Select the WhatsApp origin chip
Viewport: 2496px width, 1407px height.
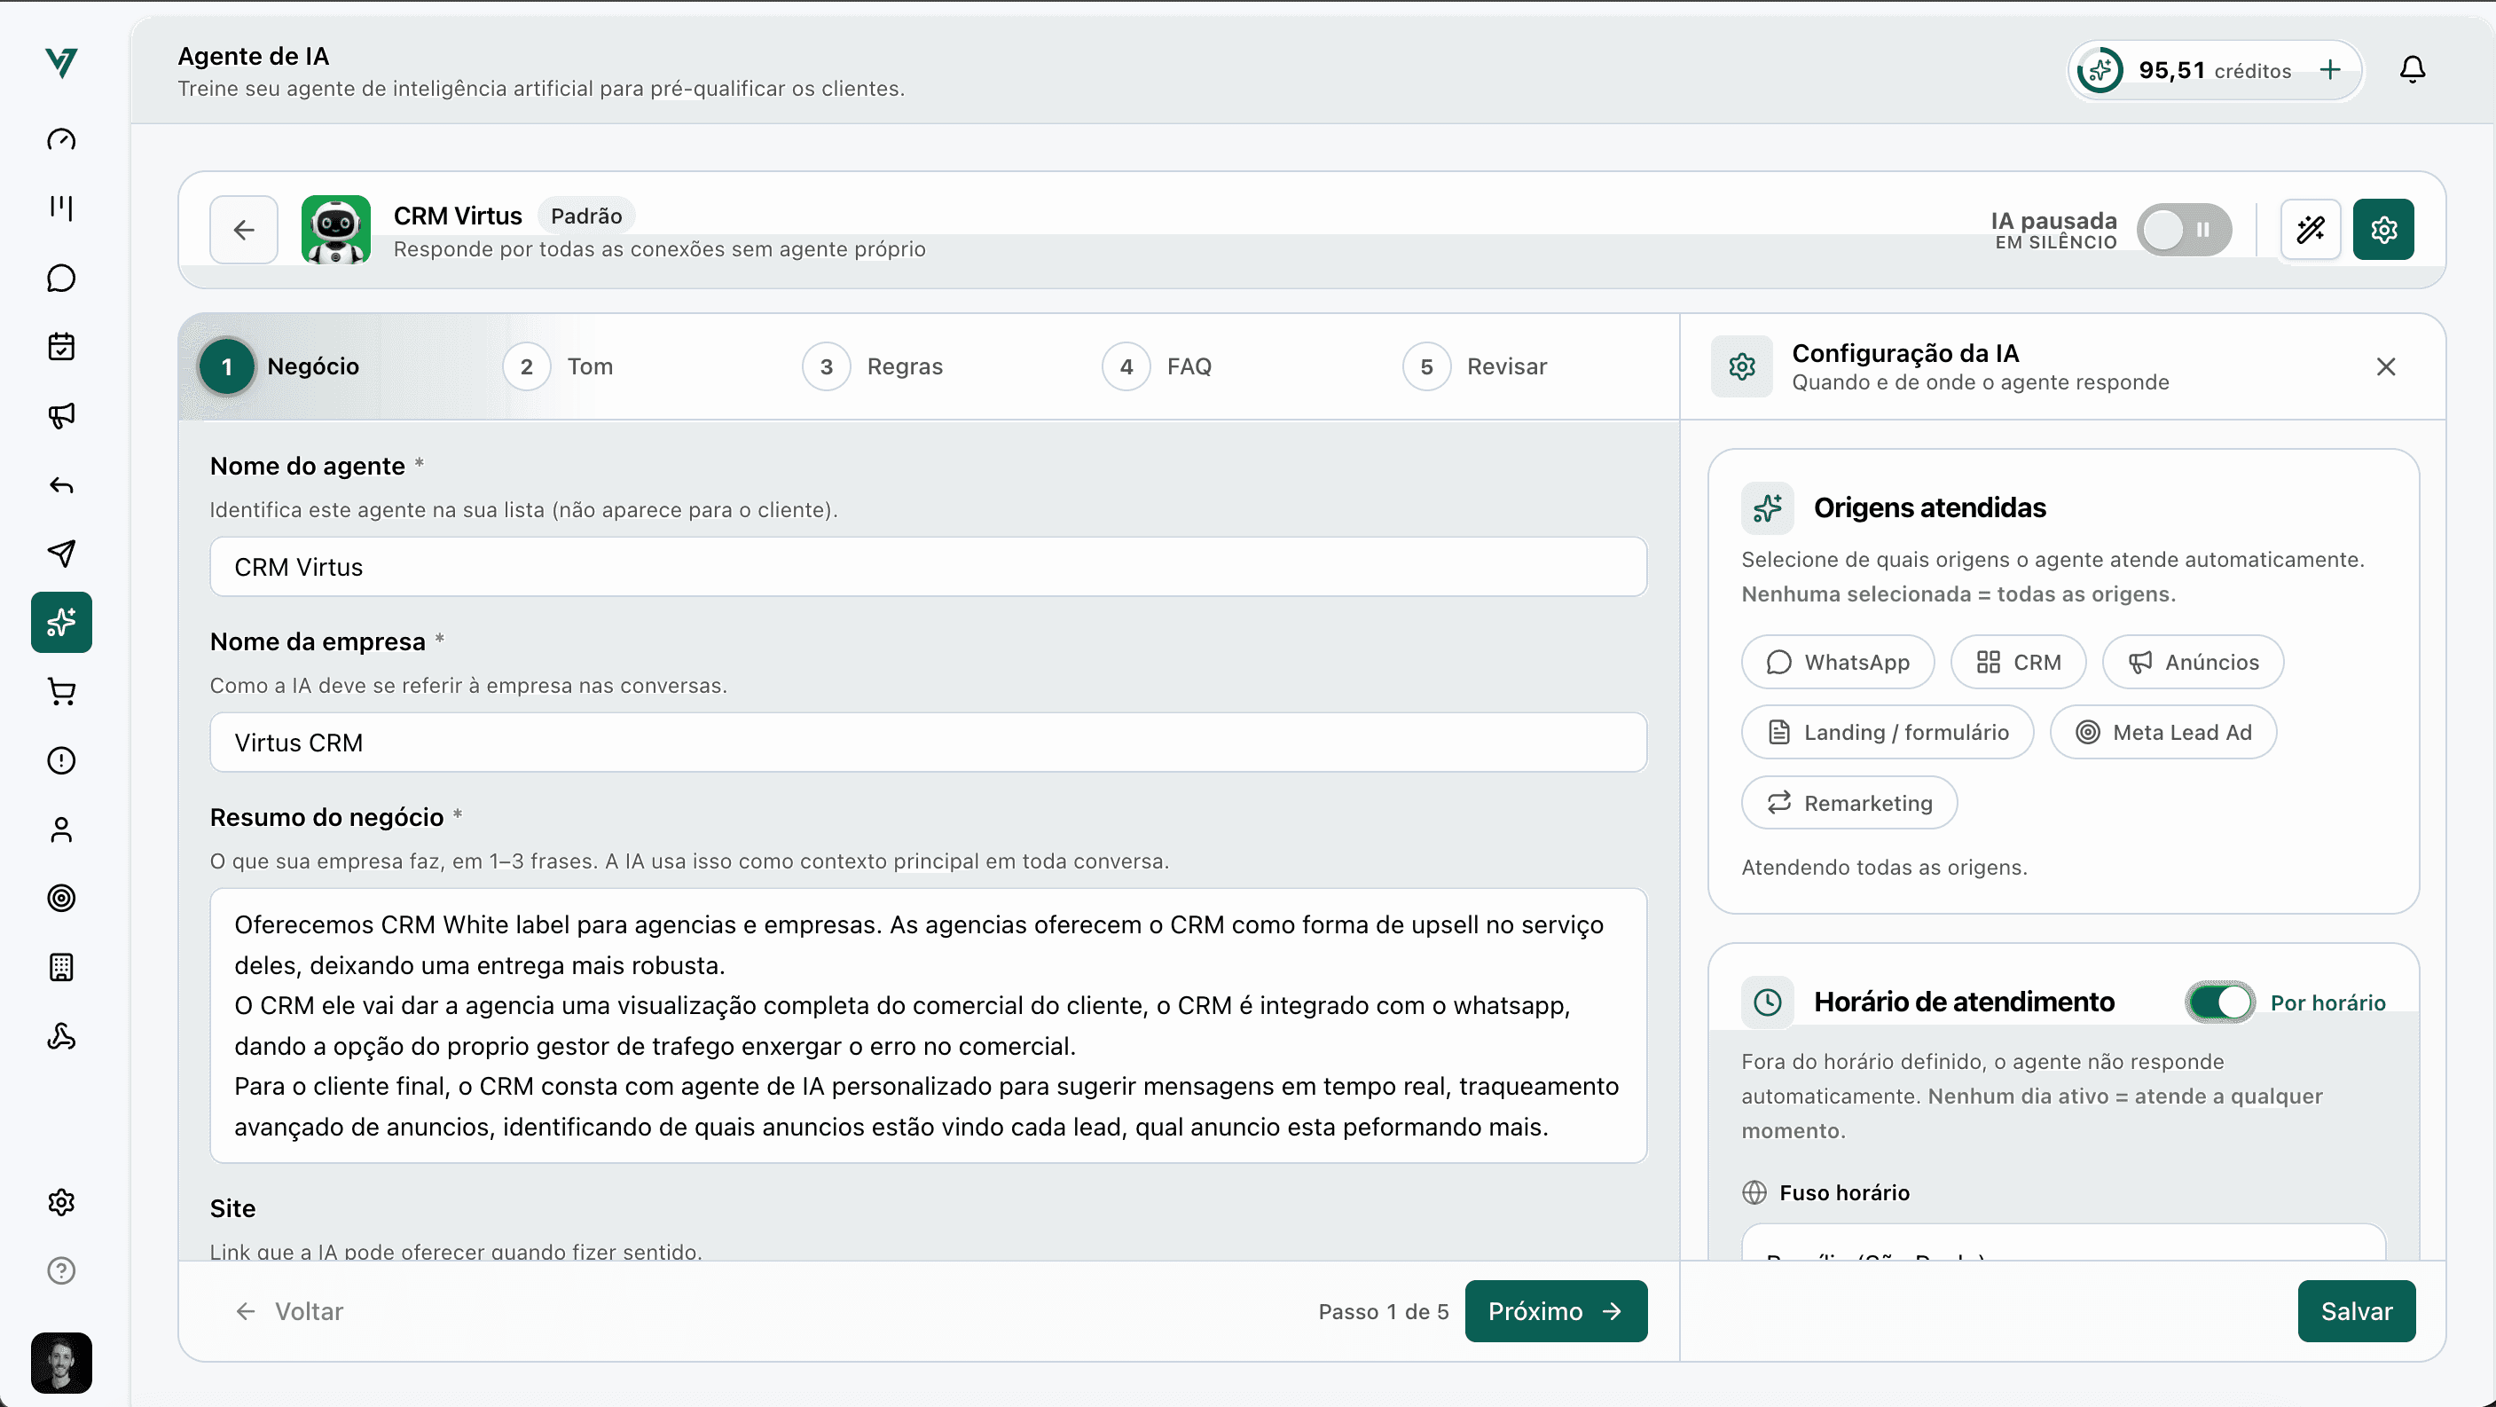(x=1837, y=662)
